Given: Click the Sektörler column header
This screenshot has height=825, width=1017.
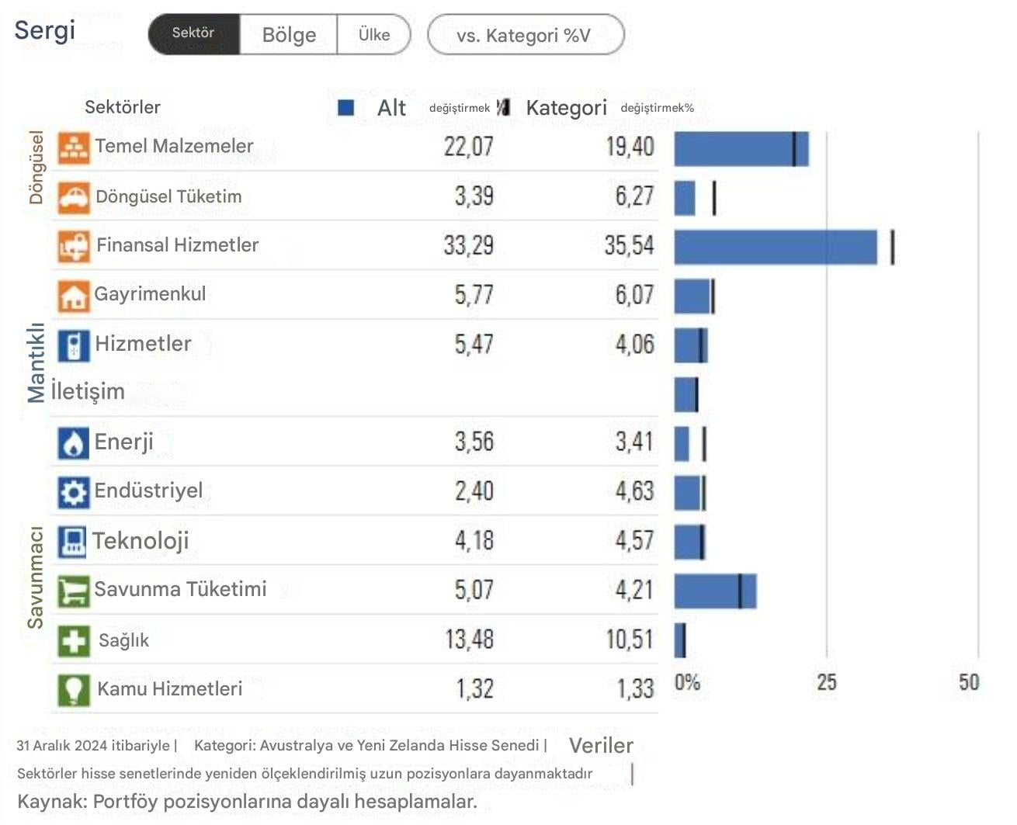Looking at the screenshot, I should pos(123,107).
